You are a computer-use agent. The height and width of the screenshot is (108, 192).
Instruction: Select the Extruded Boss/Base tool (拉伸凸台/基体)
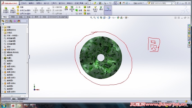coord(6,10)
